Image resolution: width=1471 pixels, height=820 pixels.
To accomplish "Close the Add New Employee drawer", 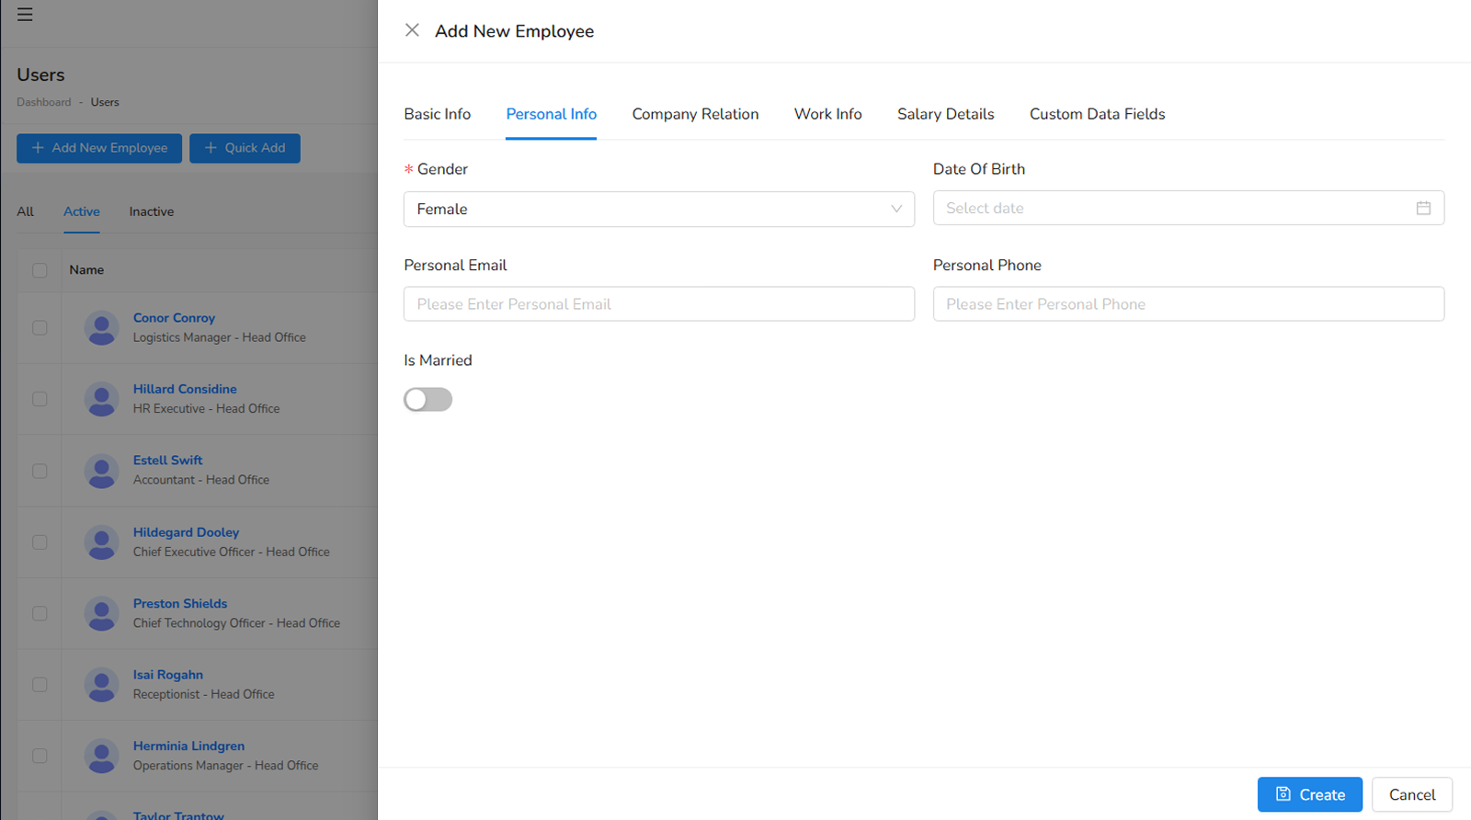I will (412, 30).
